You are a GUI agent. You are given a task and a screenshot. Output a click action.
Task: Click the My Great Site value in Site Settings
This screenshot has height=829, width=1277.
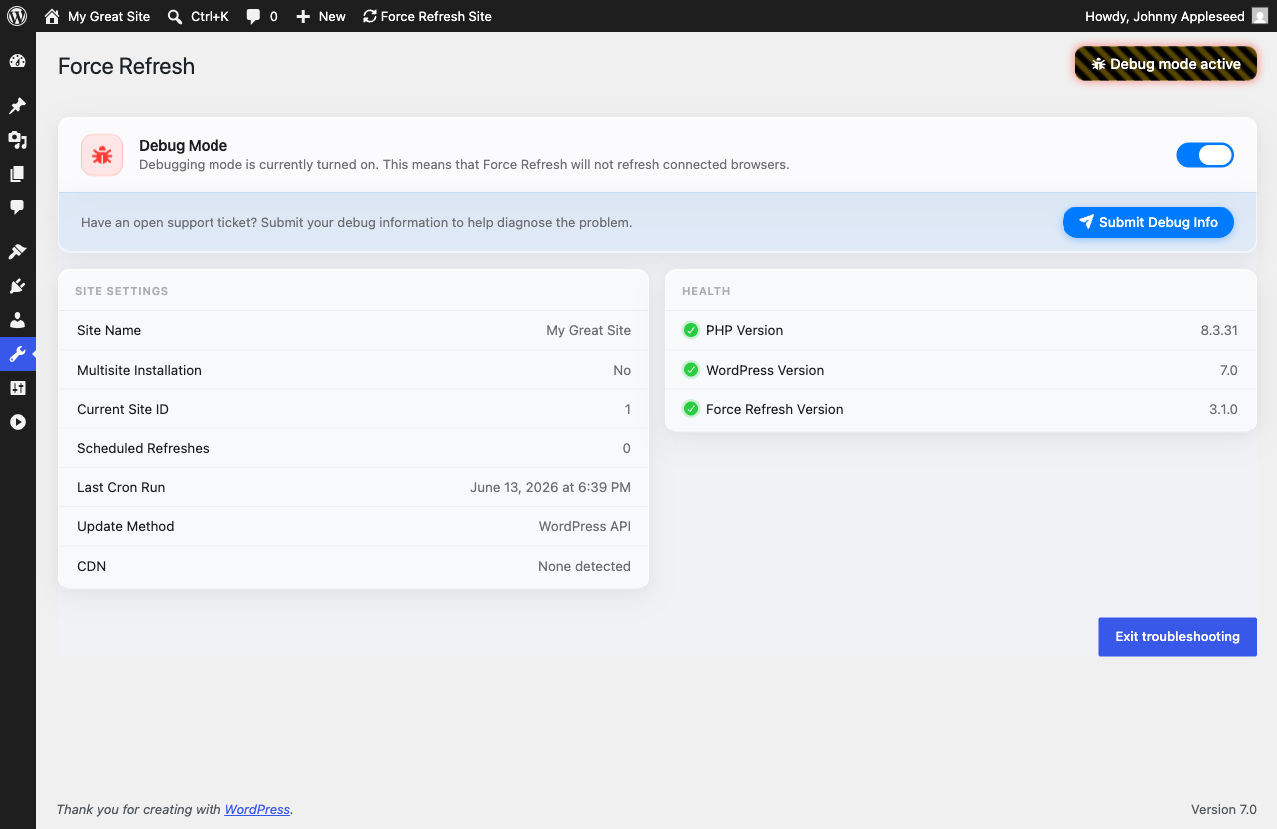[589, 330]
